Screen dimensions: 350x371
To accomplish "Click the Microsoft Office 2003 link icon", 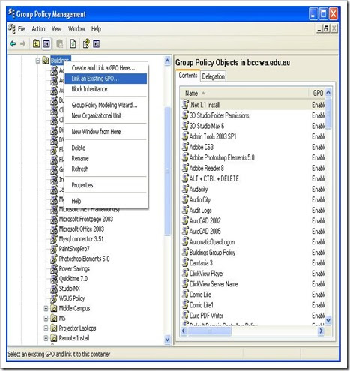I will click(54, 229).
